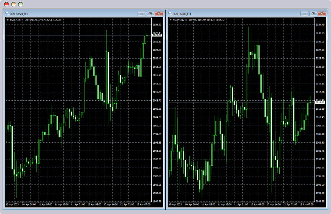The width and height of the screenshot is (331, 214).
Task: Click the 1982.90 price axis label
Action: [x=157, y=193]
